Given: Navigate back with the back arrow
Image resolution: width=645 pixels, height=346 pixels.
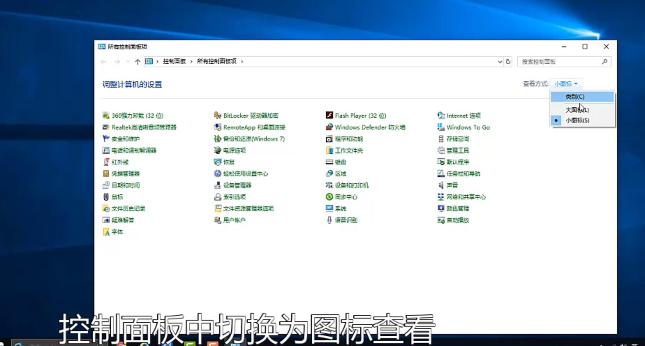Looking at the screenshot, I should coord(103,61).
